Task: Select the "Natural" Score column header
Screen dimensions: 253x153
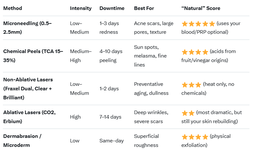Action: [x=201, y=8]
